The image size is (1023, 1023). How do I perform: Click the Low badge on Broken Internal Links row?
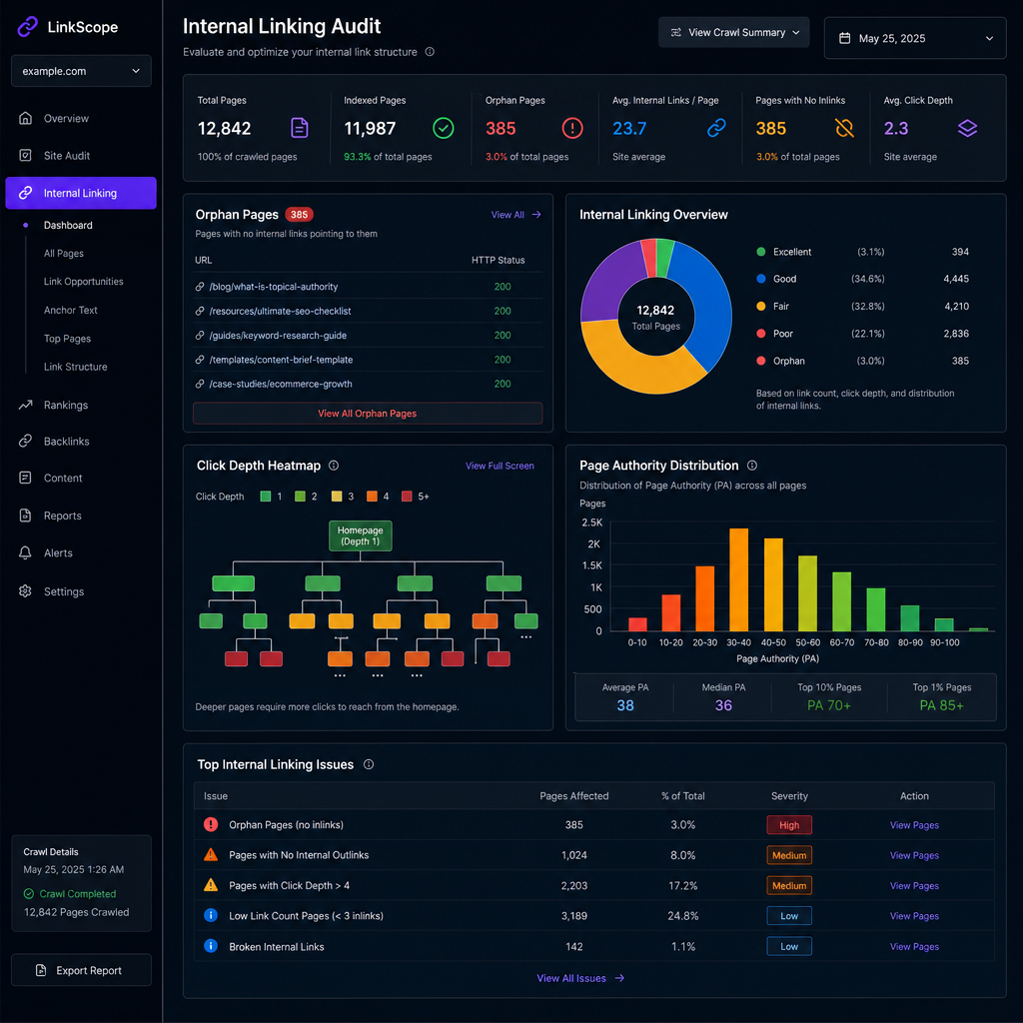pyautogui.click(x=789, y=946)
